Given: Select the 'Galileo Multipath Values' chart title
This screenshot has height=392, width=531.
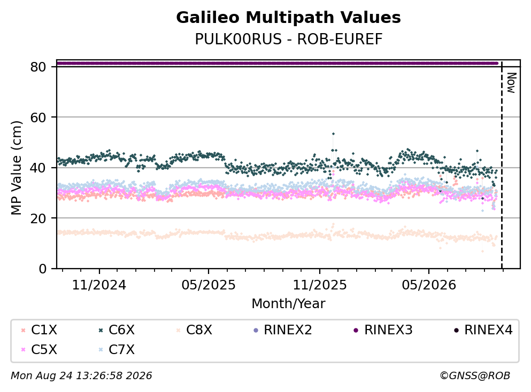Looking at the screenshot, I should pos(289,18).
